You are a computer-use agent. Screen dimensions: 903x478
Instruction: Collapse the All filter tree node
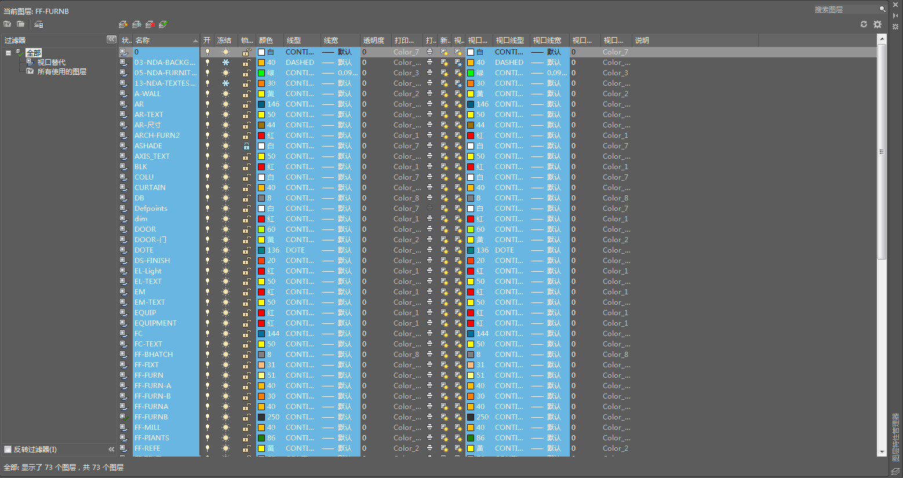[x=9, y=53]
